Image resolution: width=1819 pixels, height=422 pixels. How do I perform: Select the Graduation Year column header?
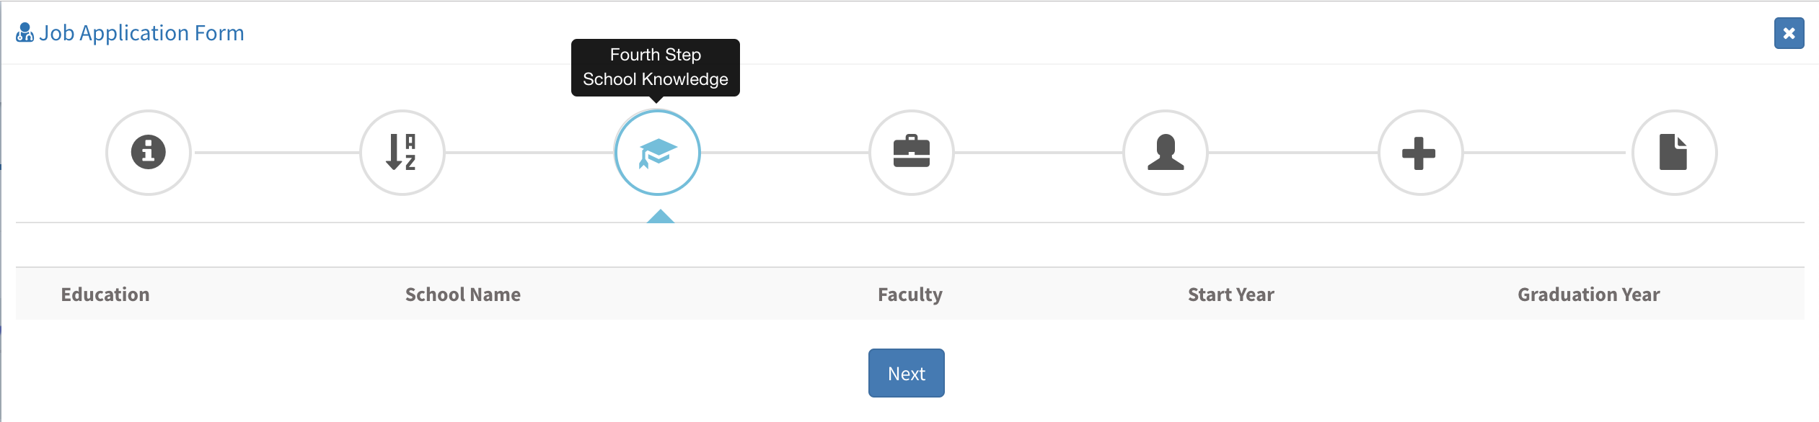coord(1589,295)
